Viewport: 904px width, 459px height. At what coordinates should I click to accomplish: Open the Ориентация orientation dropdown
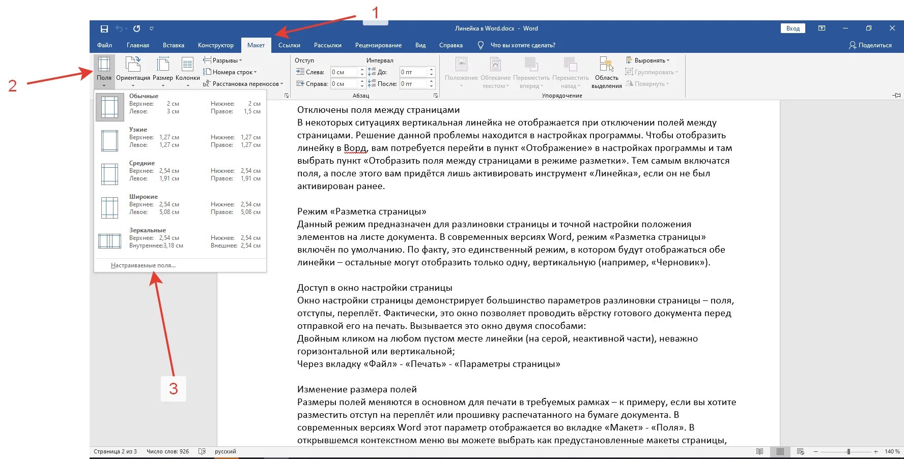coord(133,72)
